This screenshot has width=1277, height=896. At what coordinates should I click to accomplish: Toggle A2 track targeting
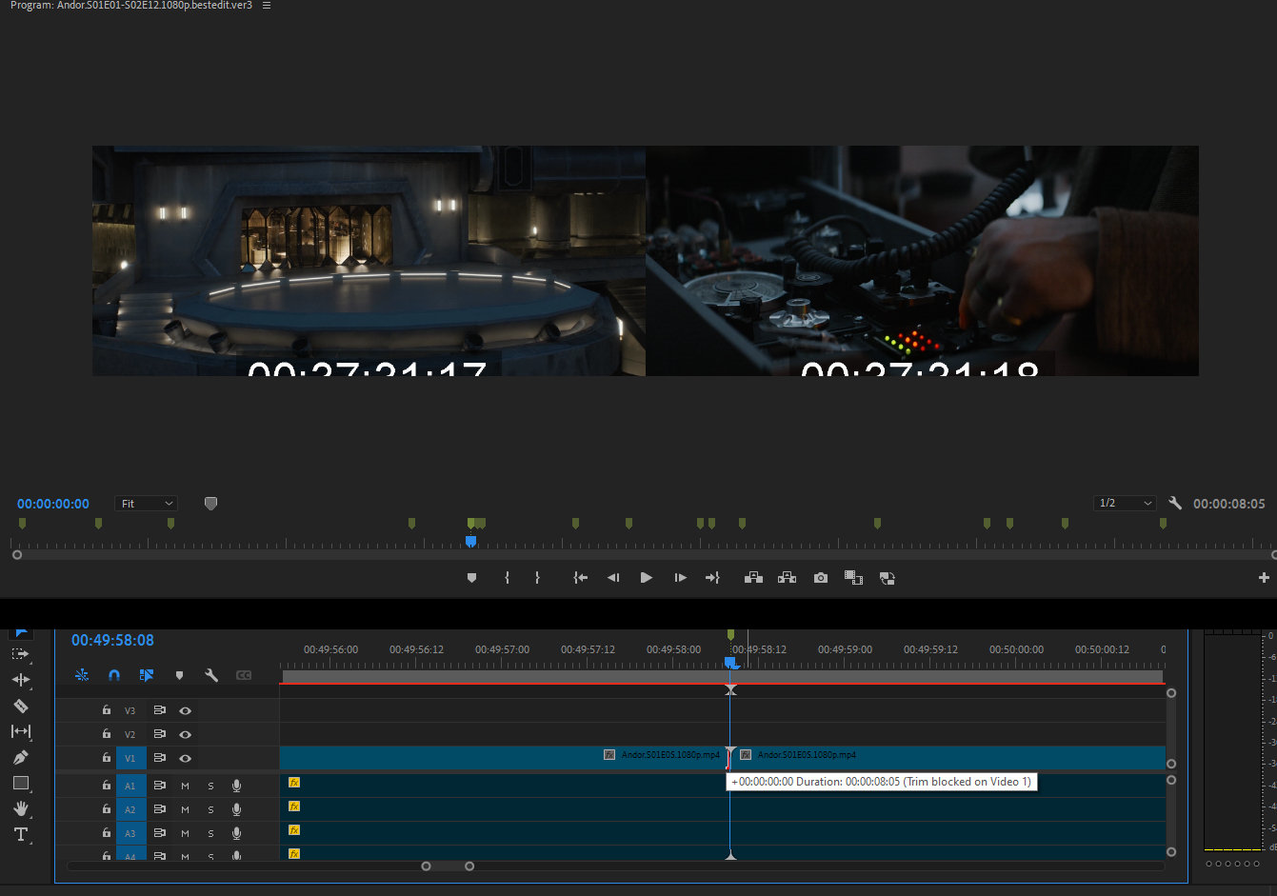pyautogui.click(x=130, y=809)
